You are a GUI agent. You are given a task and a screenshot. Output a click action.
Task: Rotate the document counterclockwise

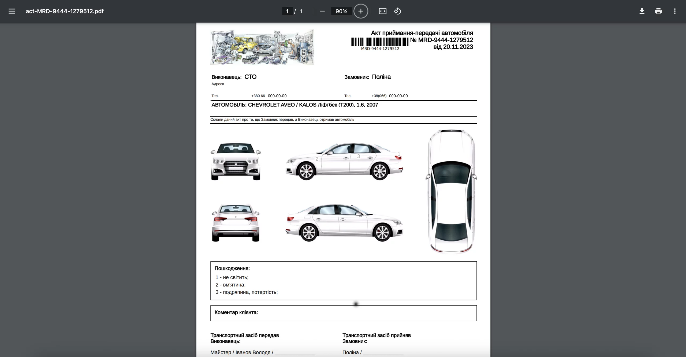pyautogui.click(x=397, y=11)
